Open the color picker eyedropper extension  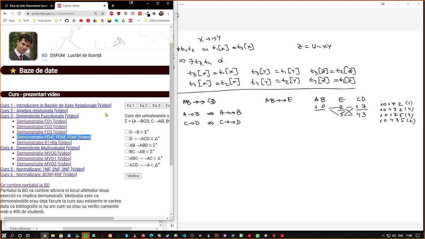click(x=147, y=14)
